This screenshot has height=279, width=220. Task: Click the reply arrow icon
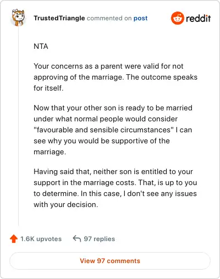coord(77,239)
